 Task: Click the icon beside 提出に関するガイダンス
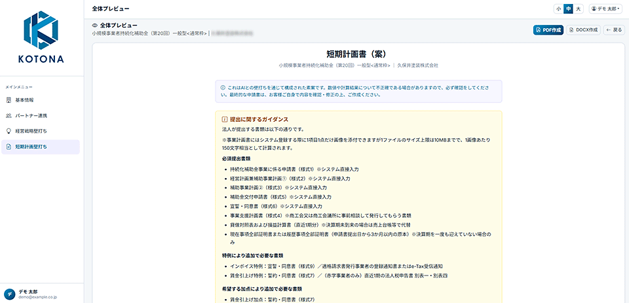coord(225,120)
